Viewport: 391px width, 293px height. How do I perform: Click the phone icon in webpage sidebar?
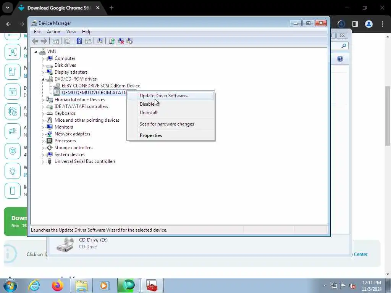(x=13, y=191)
